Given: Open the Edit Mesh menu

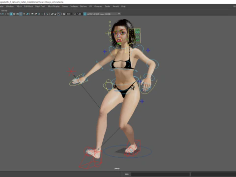Looking at the screenshot, I should [29, 6].
